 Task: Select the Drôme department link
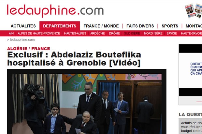point(114,33)
